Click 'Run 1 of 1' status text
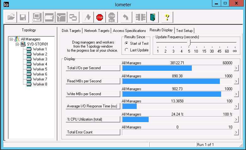This screenshot has width=246, height=150. click(205, 145)
